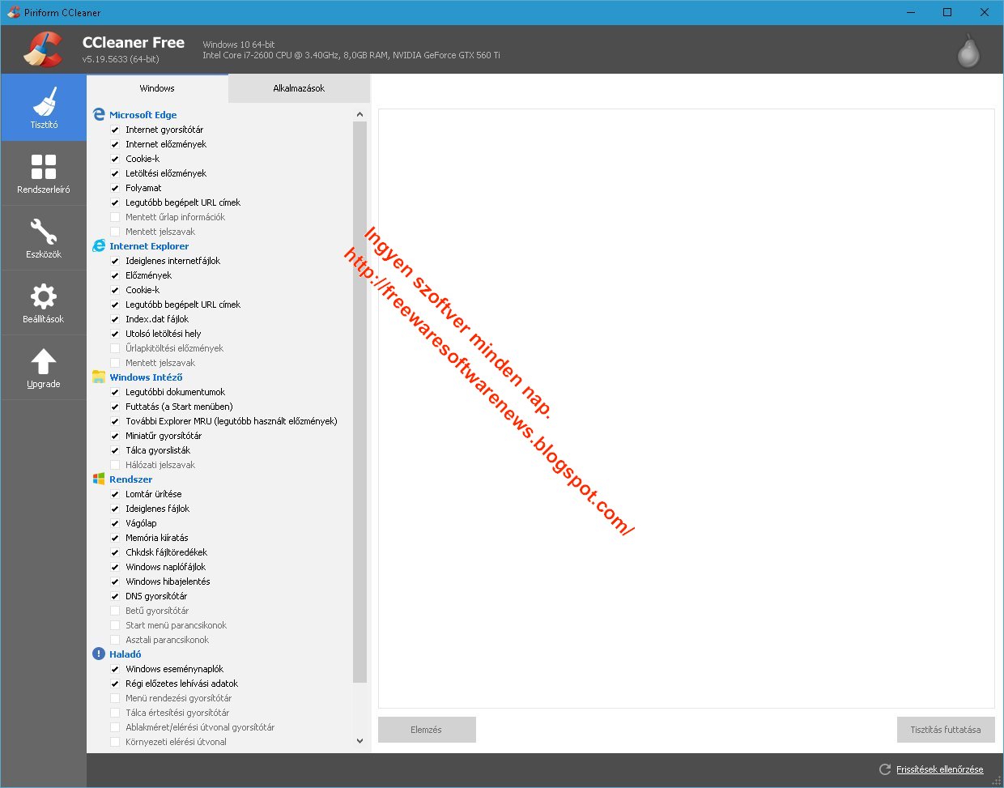Switch to the Alkalmazások tab
Image resolution: width=1004 pixels, height=788 pixels.
point(299,88)
